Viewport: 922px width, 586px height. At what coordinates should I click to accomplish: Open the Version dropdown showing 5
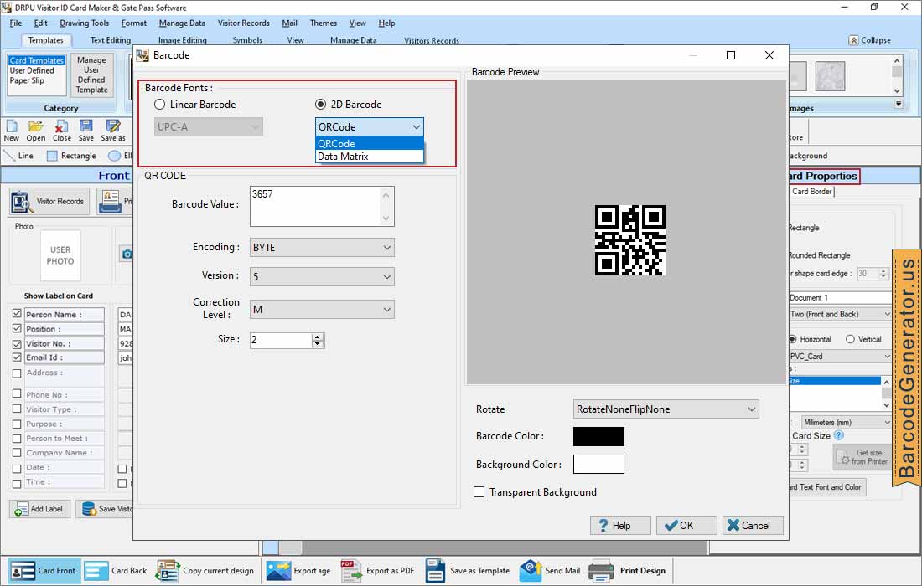(x=322, y=276)
